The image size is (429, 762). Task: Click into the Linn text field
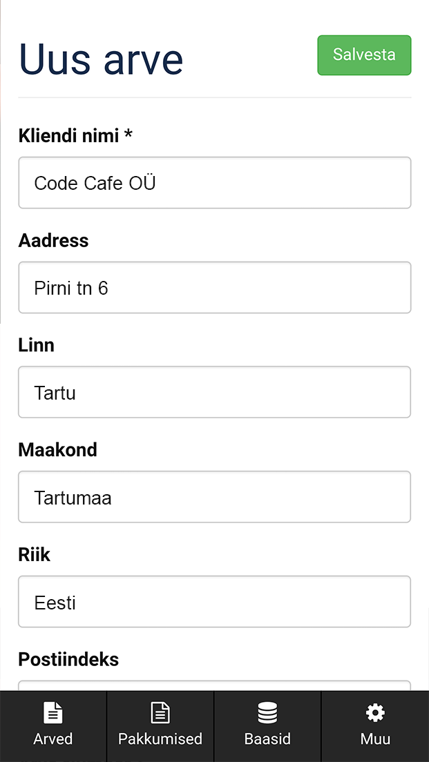(214, 393)
